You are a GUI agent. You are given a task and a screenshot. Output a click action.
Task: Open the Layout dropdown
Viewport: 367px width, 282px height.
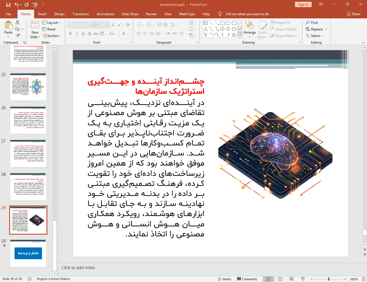51,23
